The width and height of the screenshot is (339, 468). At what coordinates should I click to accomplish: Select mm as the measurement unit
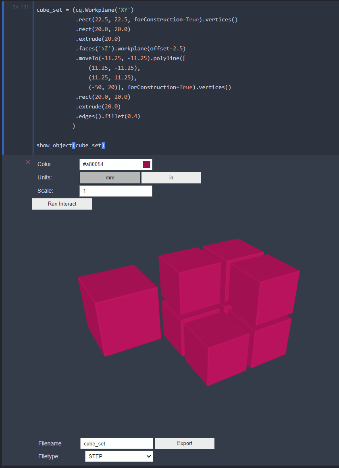[110, 177]
